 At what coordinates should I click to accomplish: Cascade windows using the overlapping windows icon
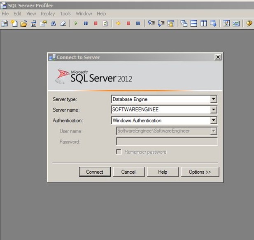tap(184, 23)
